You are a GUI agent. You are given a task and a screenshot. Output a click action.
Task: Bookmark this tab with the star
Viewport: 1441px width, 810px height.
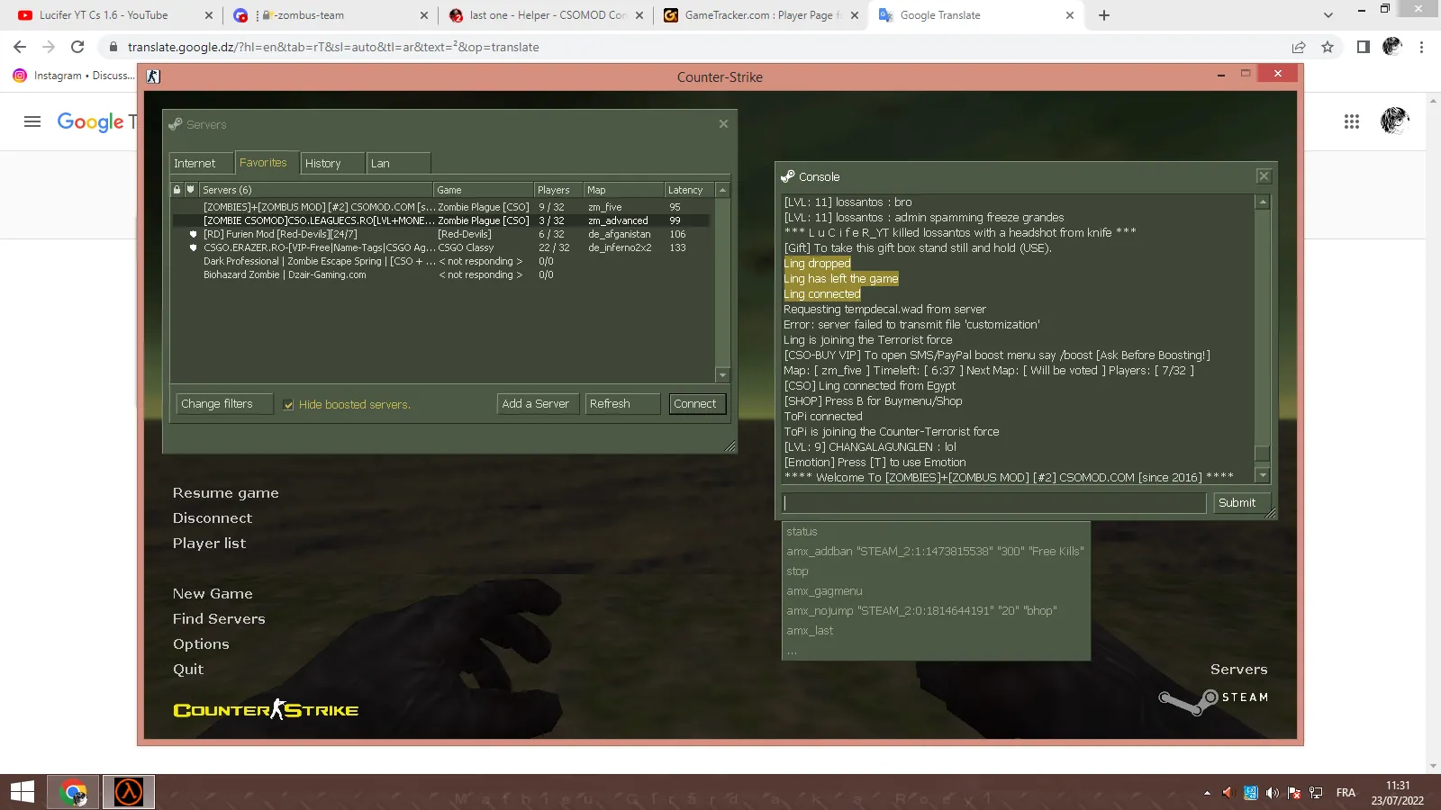click(x=1328, y=47)
